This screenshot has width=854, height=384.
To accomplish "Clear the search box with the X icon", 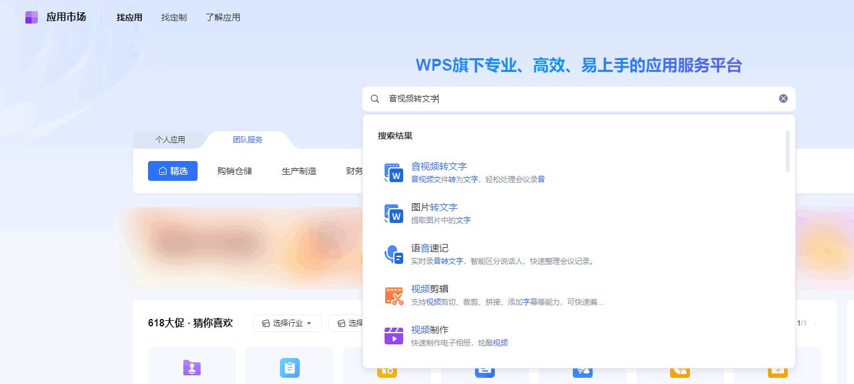I will point(783,98).
